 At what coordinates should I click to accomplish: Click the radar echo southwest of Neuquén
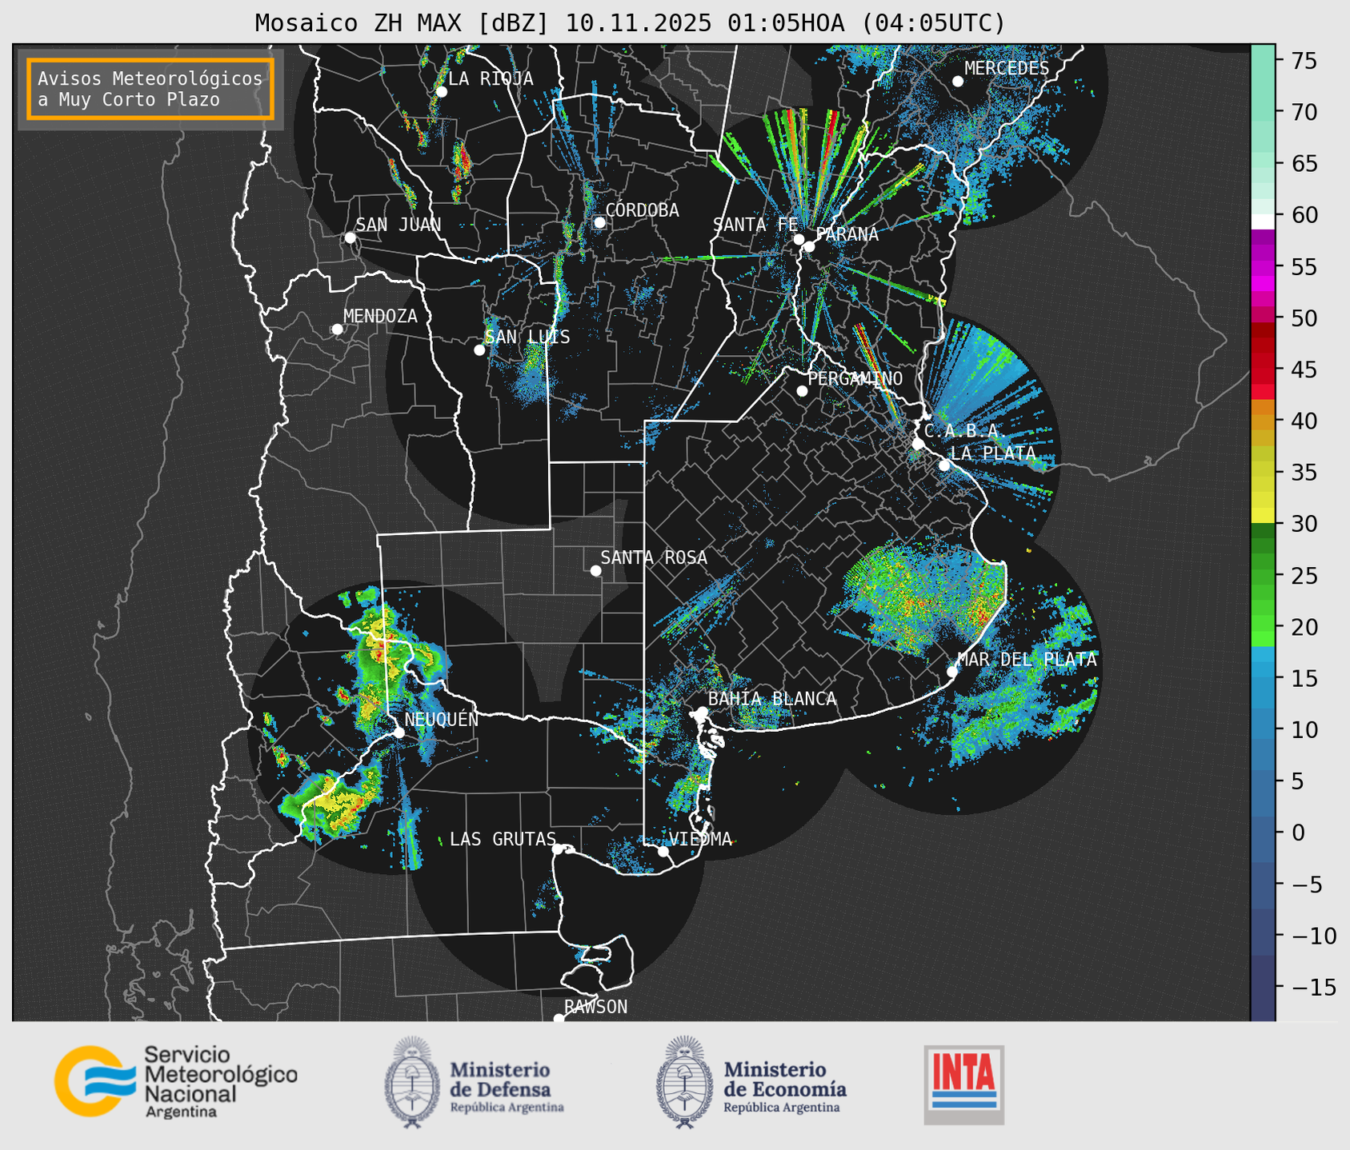[x=332, y=802]
